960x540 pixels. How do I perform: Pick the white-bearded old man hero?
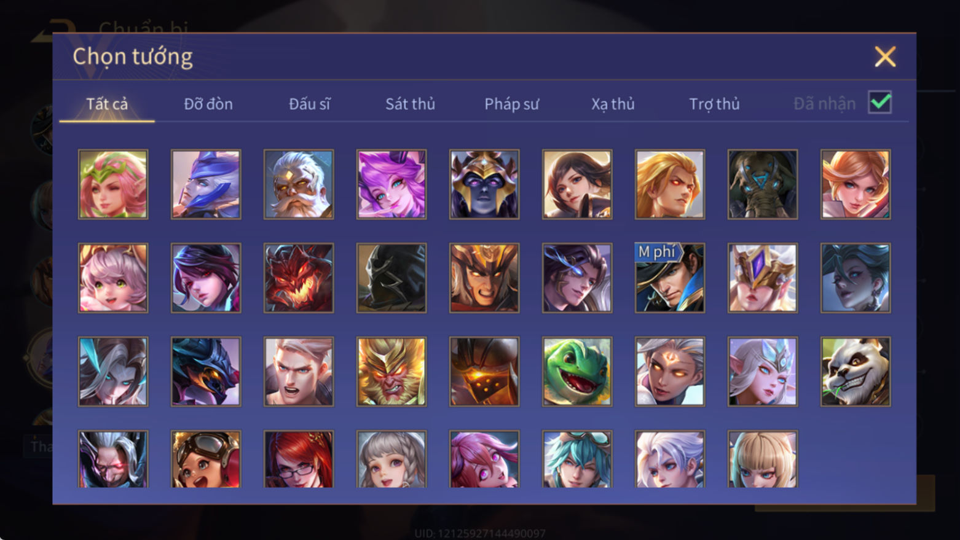[x=299, y=184]
